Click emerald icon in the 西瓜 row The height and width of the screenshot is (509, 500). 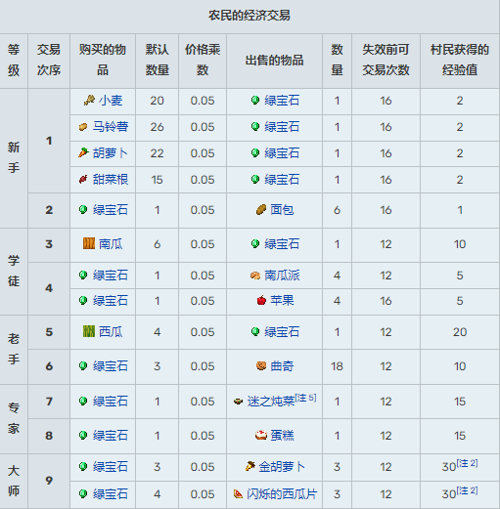[255, 331]
